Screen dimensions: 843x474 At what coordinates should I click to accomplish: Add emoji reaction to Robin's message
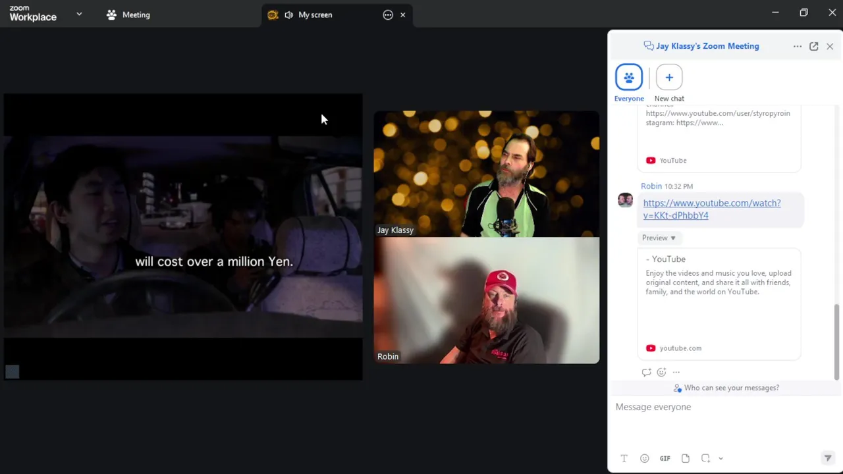[x=661, y=372]
